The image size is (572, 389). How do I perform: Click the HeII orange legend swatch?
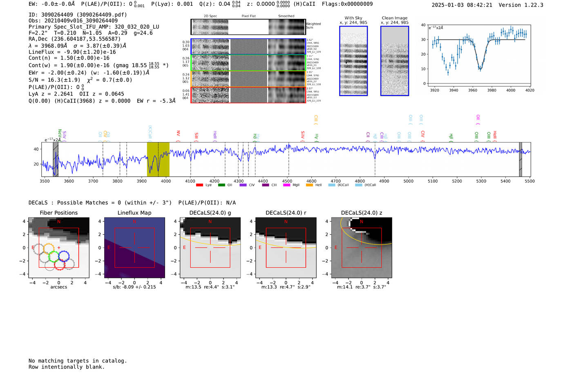[x=309, y=185]
